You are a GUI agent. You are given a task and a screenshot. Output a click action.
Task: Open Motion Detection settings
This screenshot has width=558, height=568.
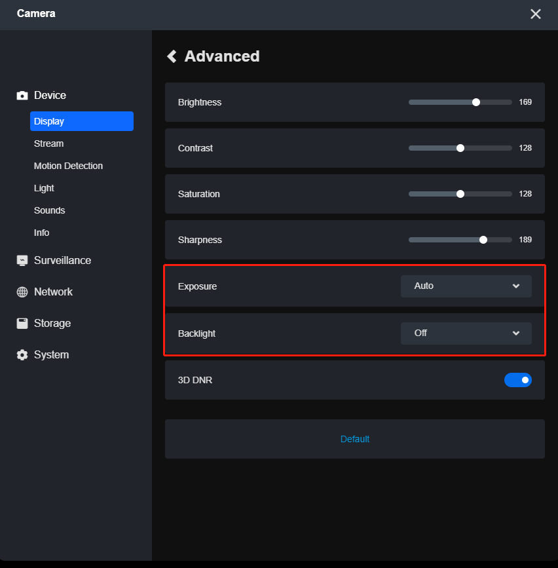click(68, 166)
